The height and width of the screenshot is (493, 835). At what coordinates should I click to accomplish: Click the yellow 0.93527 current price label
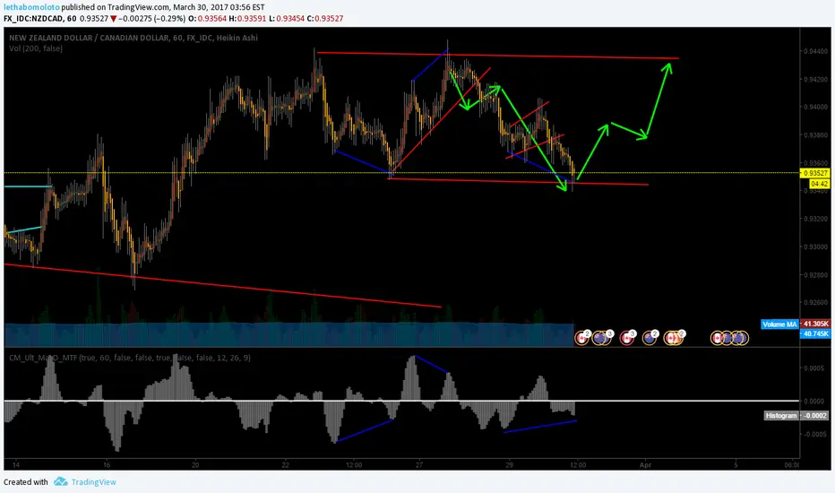point(815,173)
